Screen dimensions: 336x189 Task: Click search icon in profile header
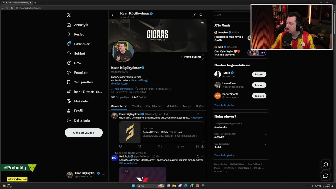pyautogui.click(x=201, y=15)
